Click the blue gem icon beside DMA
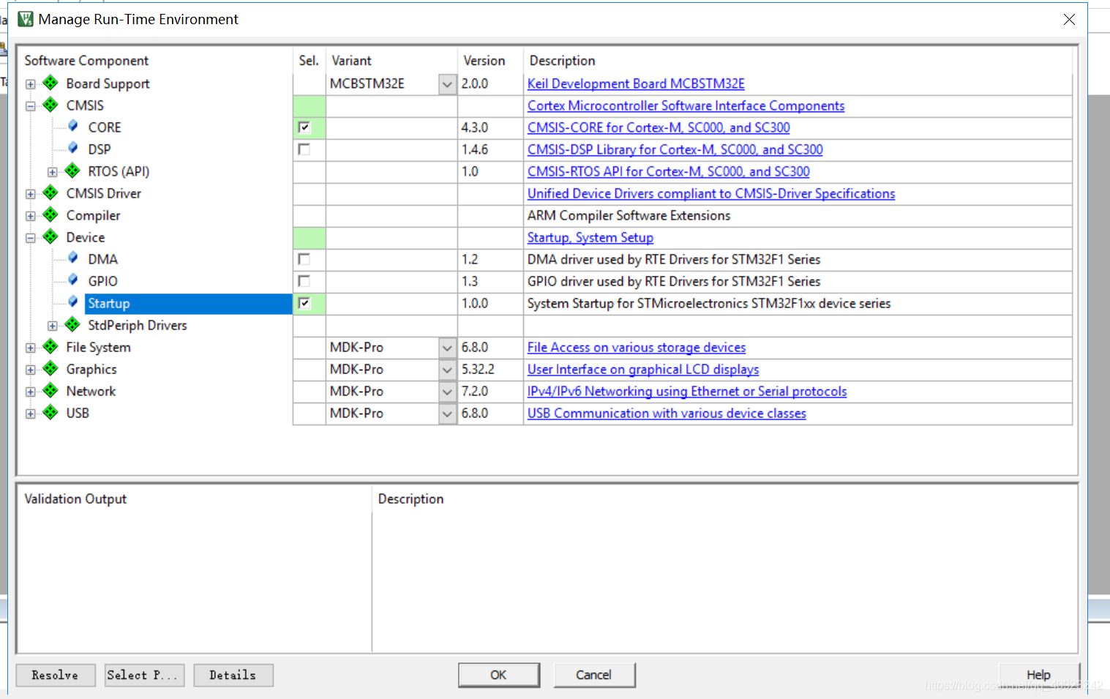 point(73,258)
